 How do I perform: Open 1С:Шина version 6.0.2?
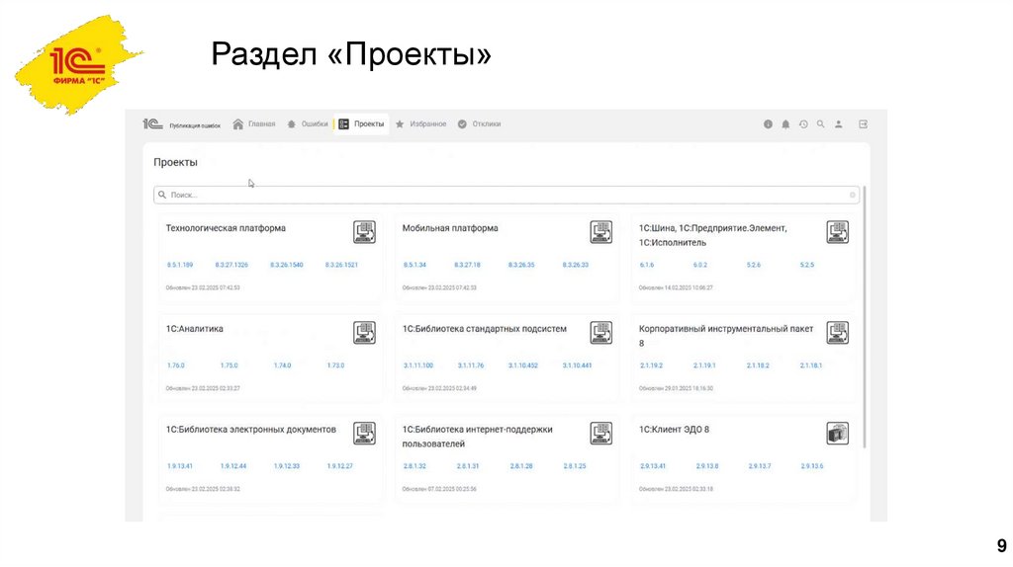(699, 265)
